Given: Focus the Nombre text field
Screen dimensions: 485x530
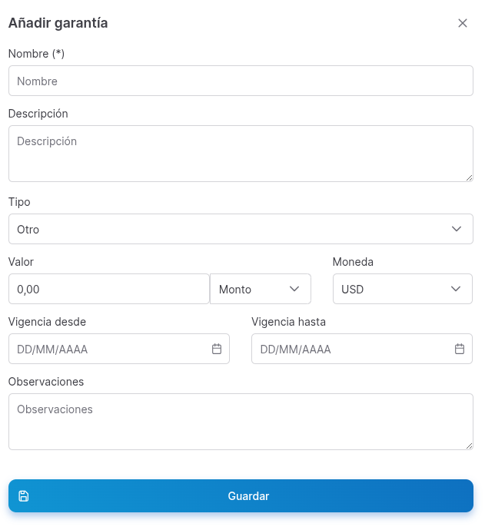Looking at the screenshot, I should point(241,81).
